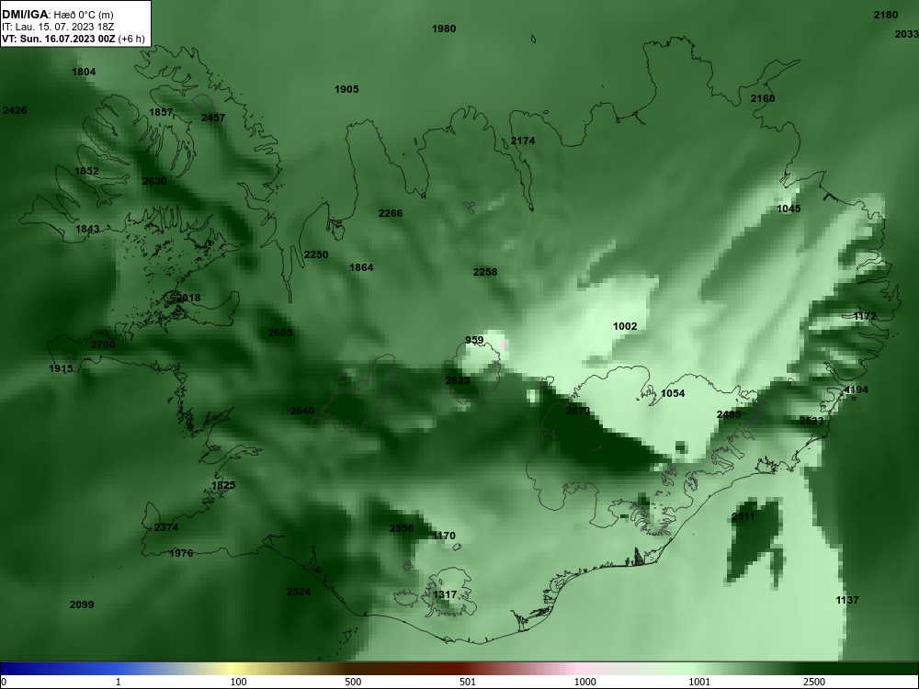Pick the 1002 height label
919x689 pixels.
coord(625,327)
